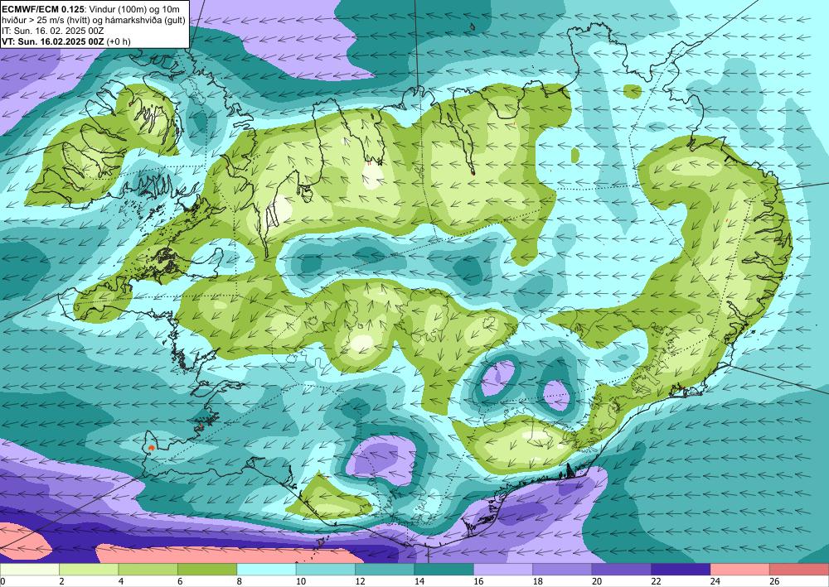
Task: Click the 0–2 m/s pale cream legend swatch
Action: (30, 570)
